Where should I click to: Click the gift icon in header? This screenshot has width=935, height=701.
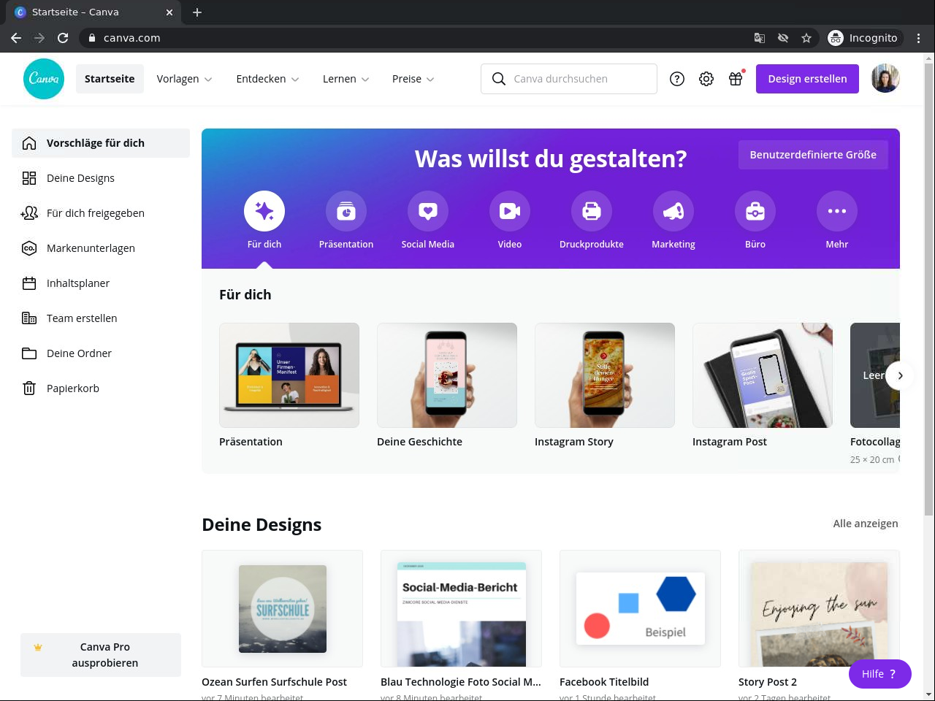click(x=736, y=79)
